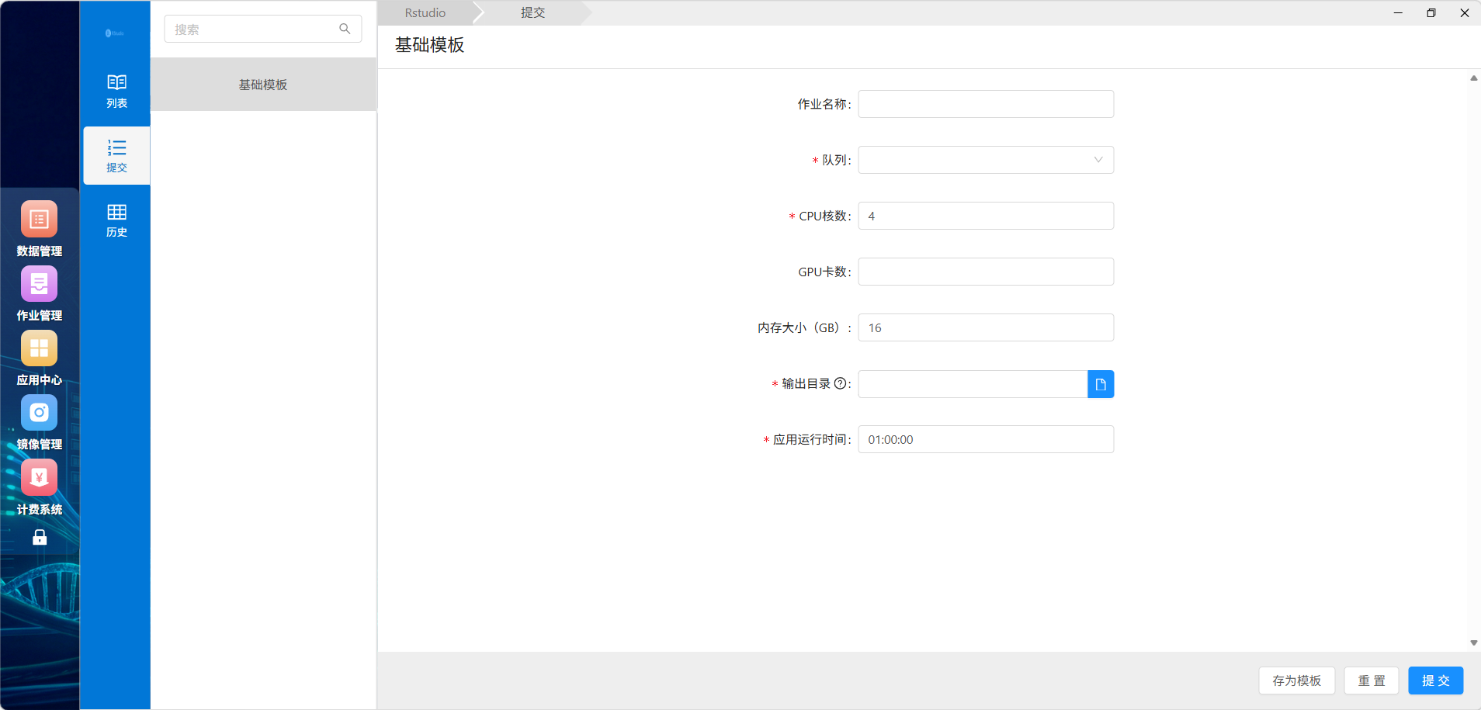Image resolution: width=1481 pixels, height=710 pixels.
Task: Focus the 应用运行时间 field
Action: point(986,439)
